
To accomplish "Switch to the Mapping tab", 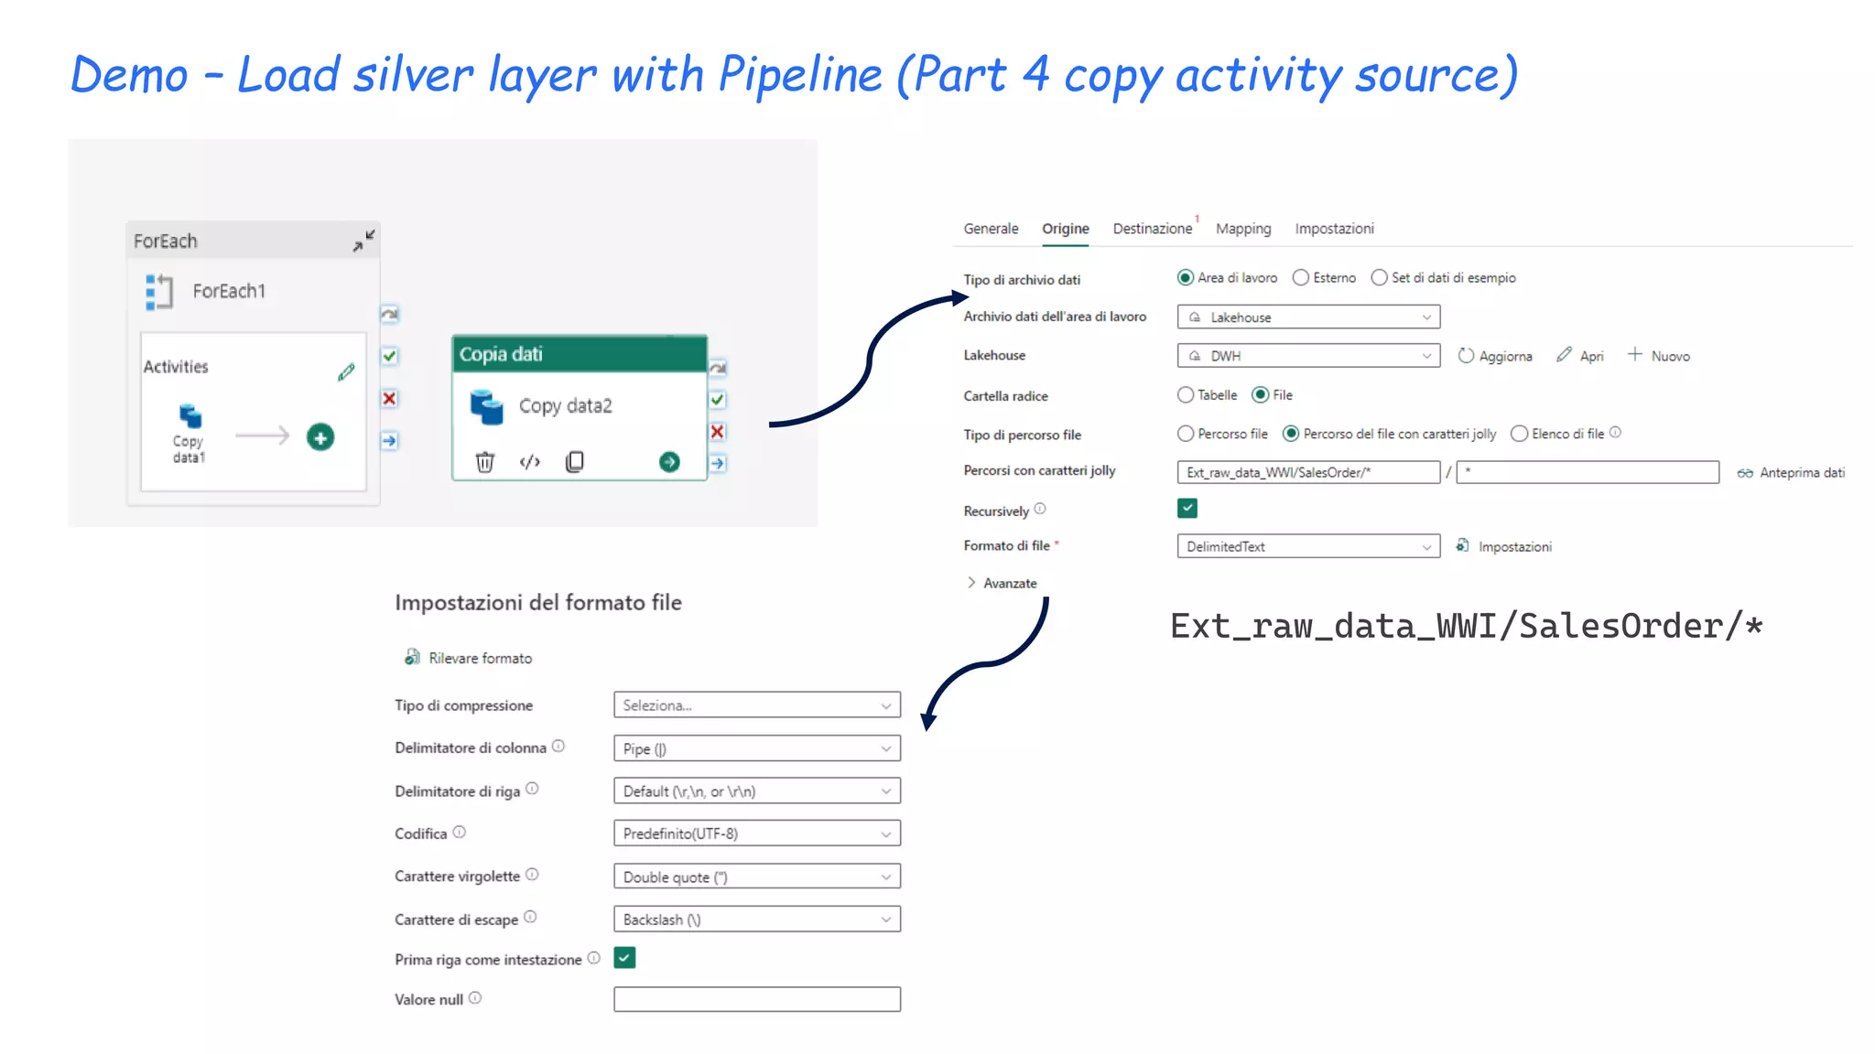I will coord(1243,229).
